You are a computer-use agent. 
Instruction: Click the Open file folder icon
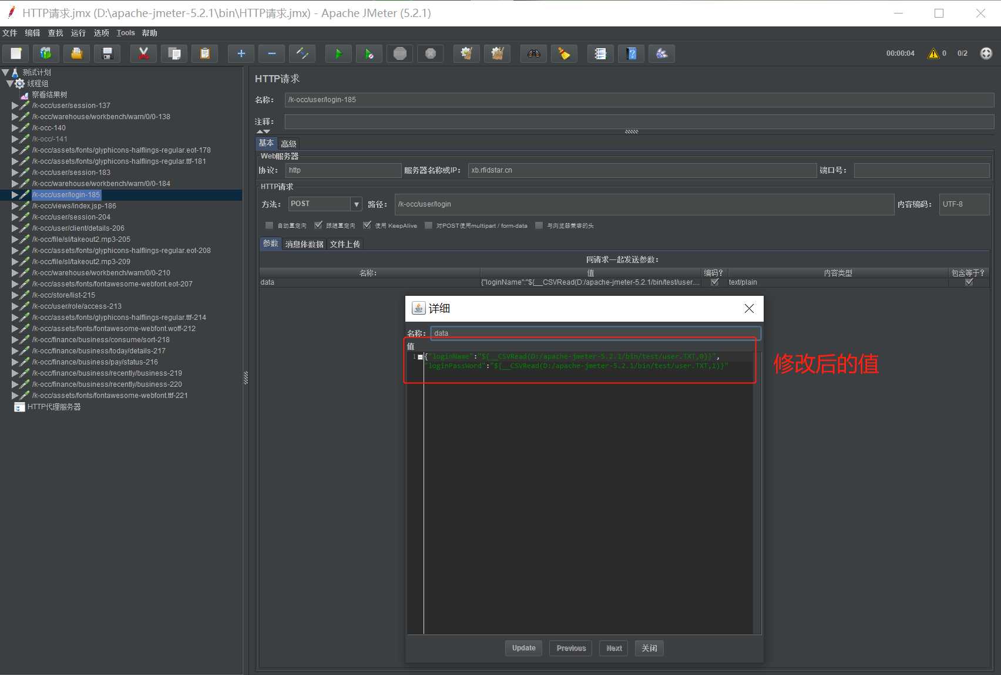[x=76, y=53]
